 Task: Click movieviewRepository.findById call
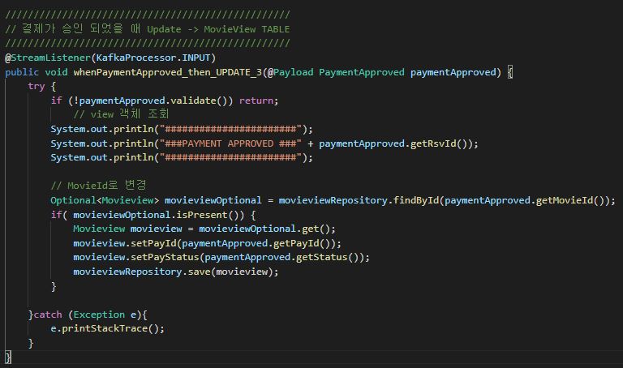359,200
